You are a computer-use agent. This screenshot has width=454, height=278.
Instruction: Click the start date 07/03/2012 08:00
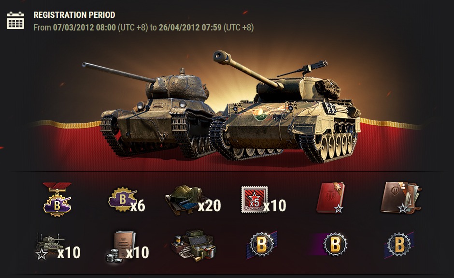click(84, 28)
